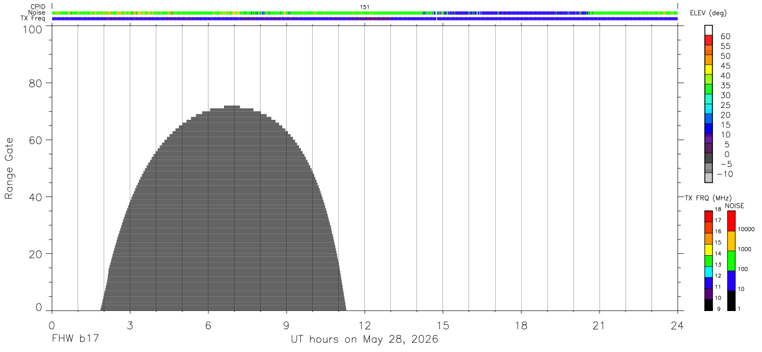Click the TX Freq row label
Viewport: 762px width, 352px height.
click(33, 19)
